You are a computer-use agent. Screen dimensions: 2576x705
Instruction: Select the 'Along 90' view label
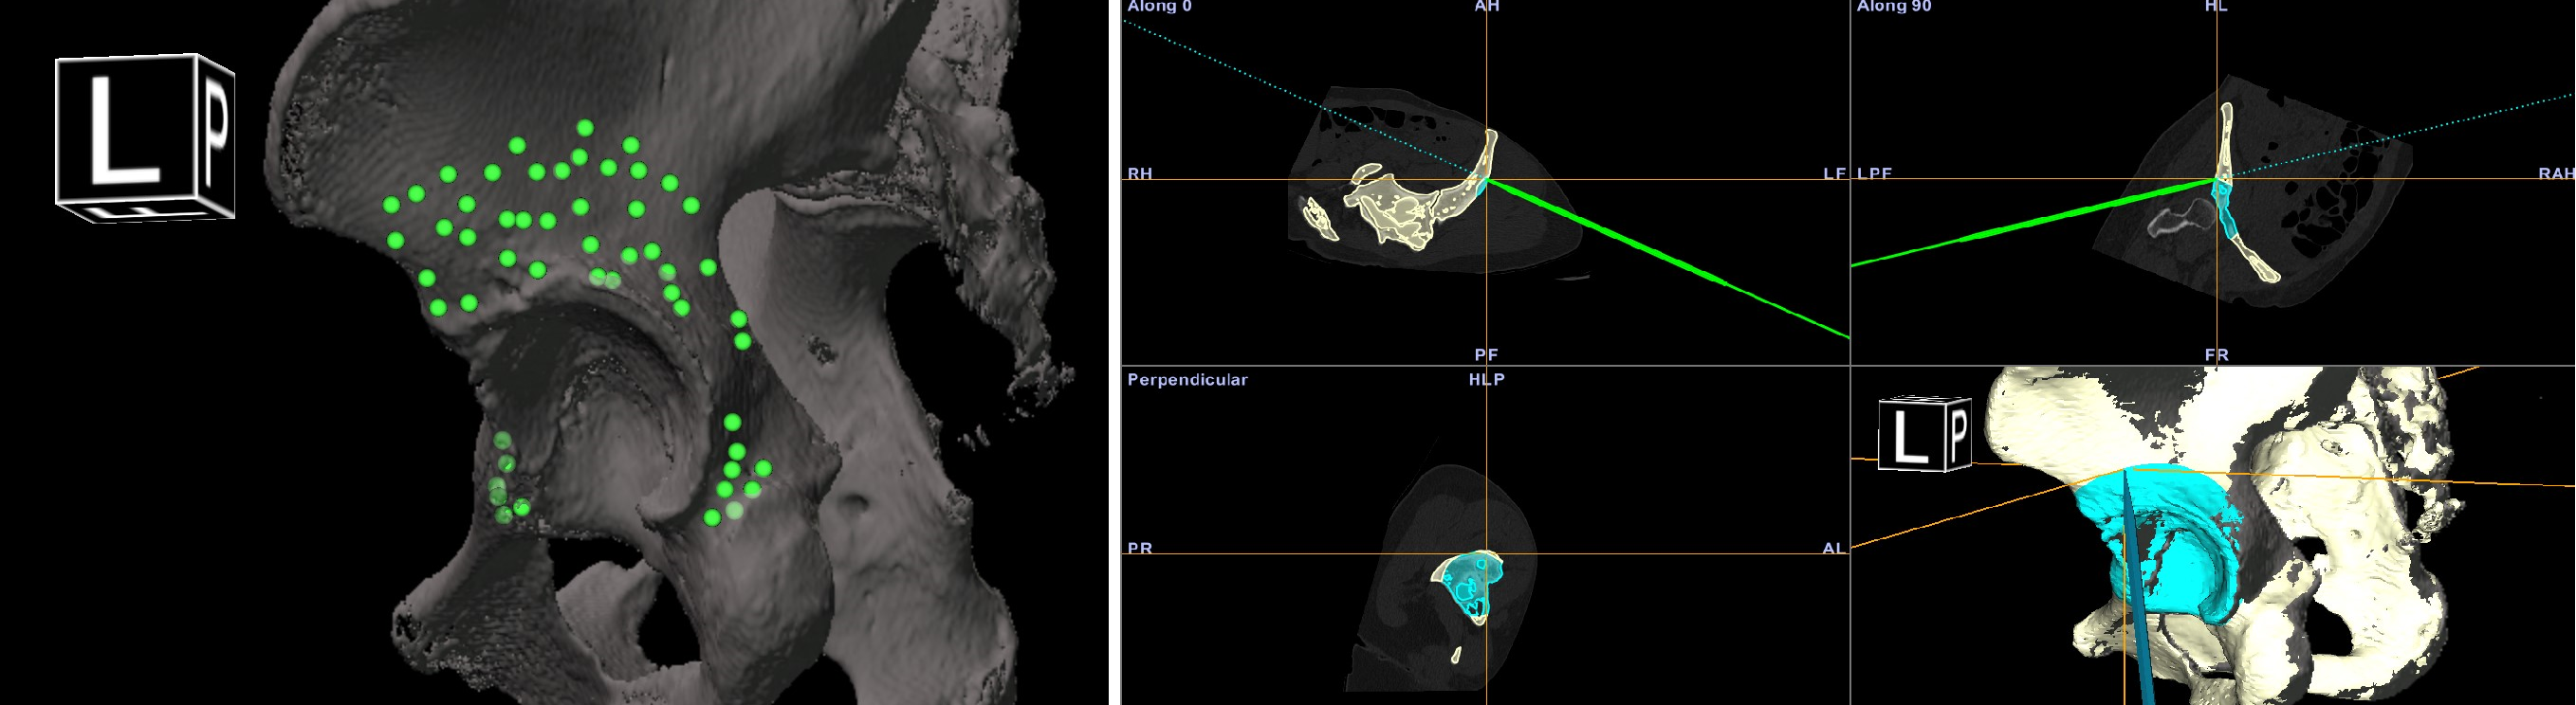[1894, 7]
